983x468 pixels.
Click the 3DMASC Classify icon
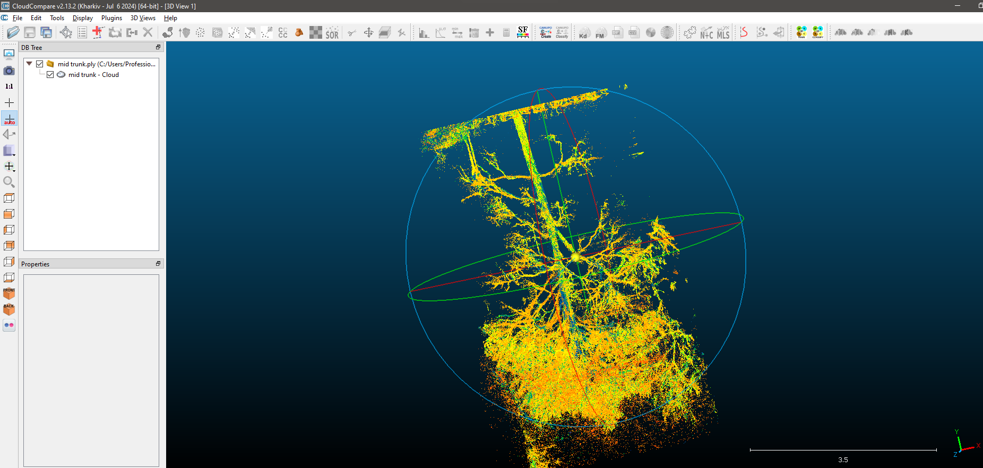click(x=818, y=32)
